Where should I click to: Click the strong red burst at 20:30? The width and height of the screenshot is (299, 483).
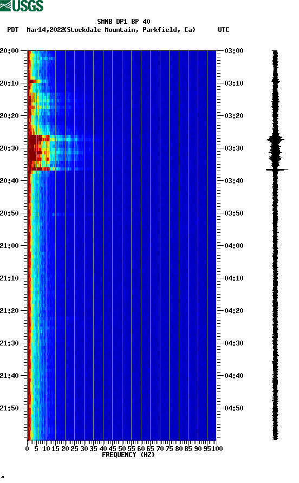38,153
